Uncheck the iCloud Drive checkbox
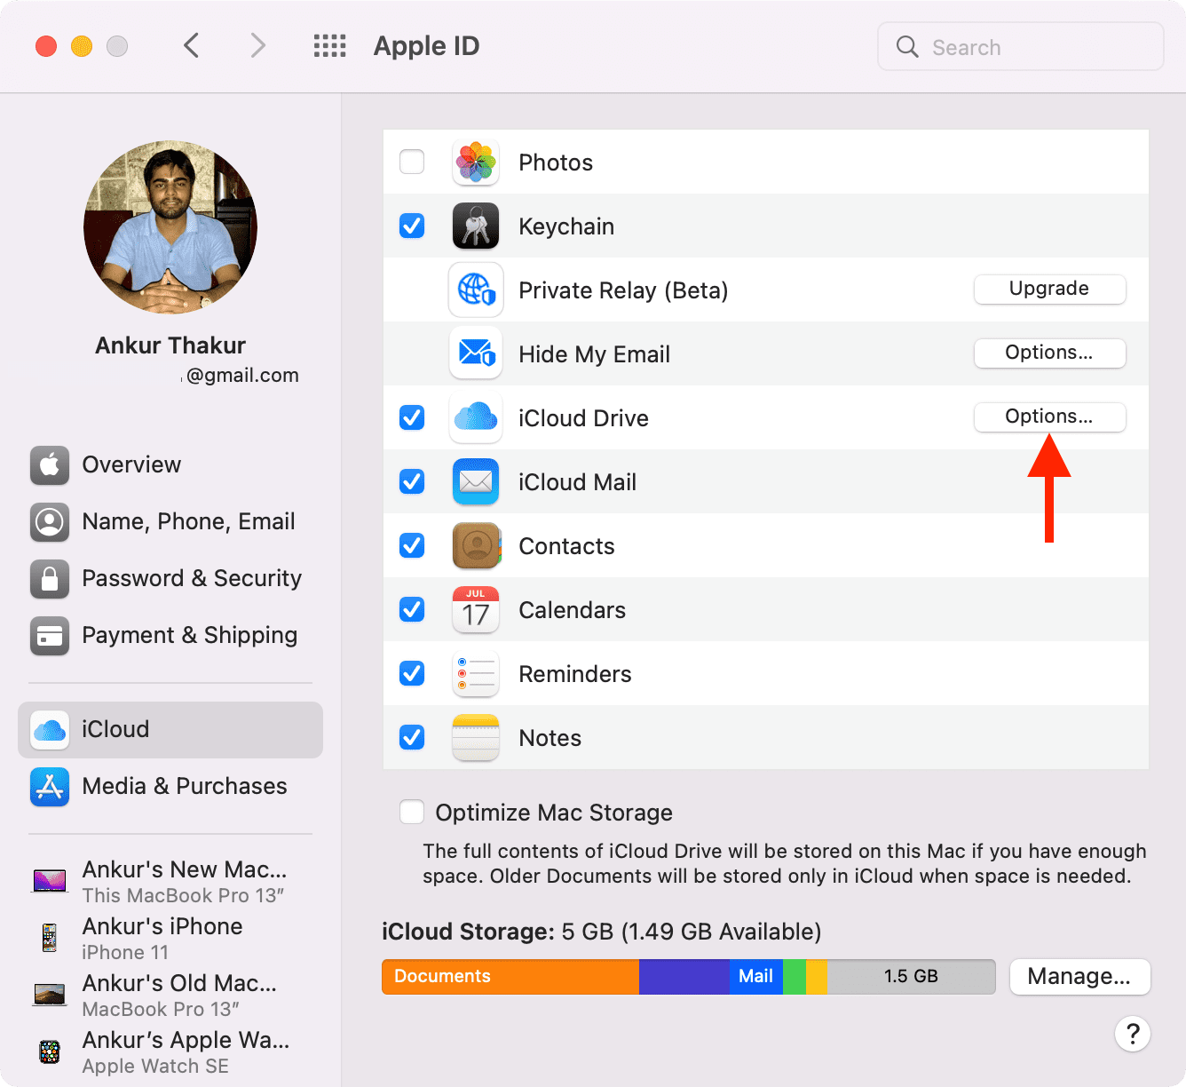This screenshot has width=1186, height=1087. pos(412,417)
